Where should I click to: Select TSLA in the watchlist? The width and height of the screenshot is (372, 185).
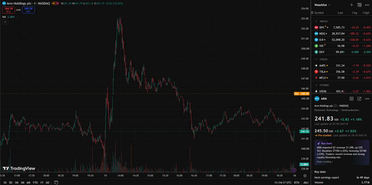pyautogui.click(x=342, y=72)
